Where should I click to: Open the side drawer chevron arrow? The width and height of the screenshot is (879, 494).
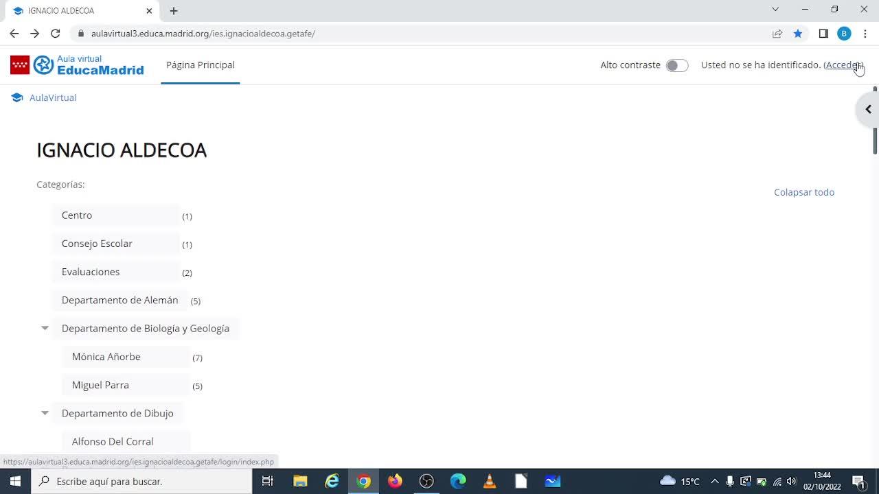point(868,109)
